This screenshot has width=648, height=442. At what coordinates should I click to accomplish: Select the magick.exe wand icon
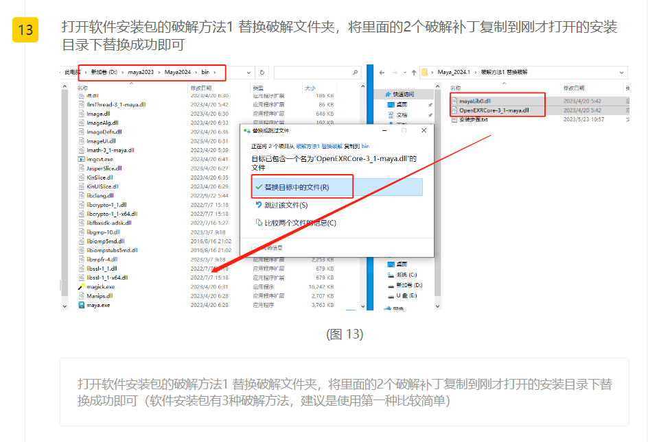[x=81, y=287]
